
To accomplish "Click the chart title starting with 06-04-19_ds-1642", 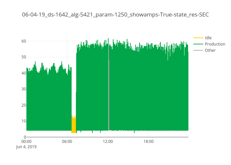I will point(115,15).
